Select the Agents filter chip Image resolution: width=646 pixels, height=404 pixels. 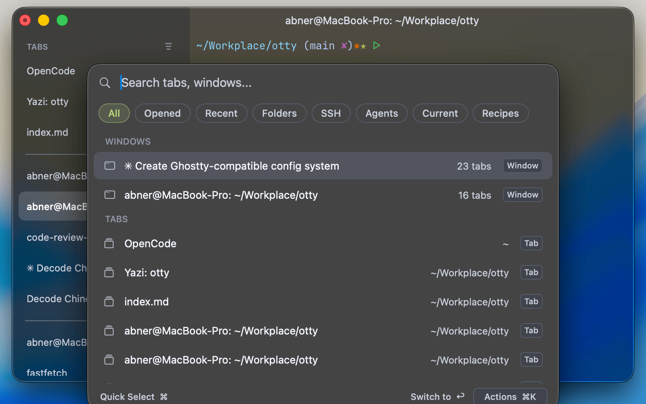point(382,113)
